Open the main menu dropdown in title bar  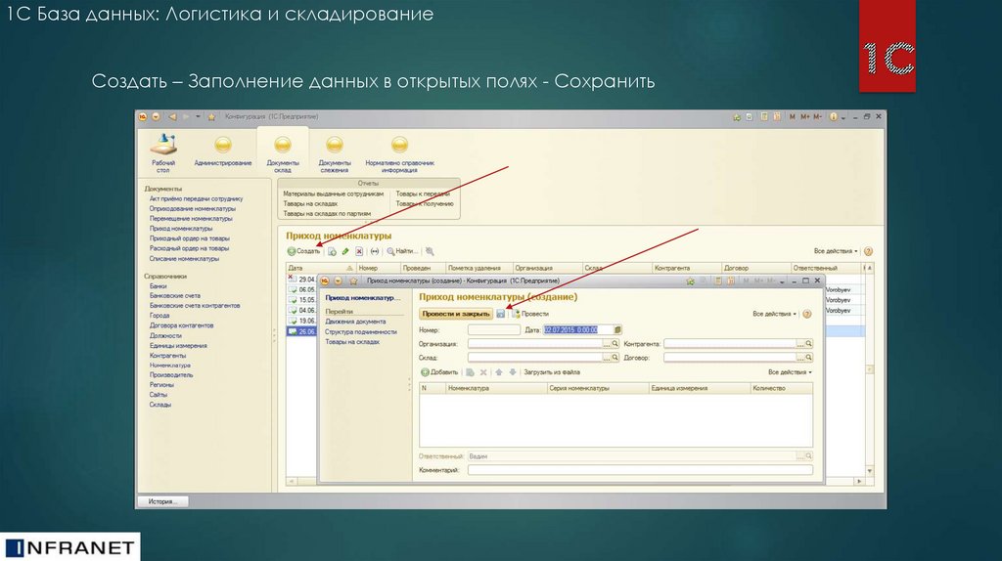point(156,117)
